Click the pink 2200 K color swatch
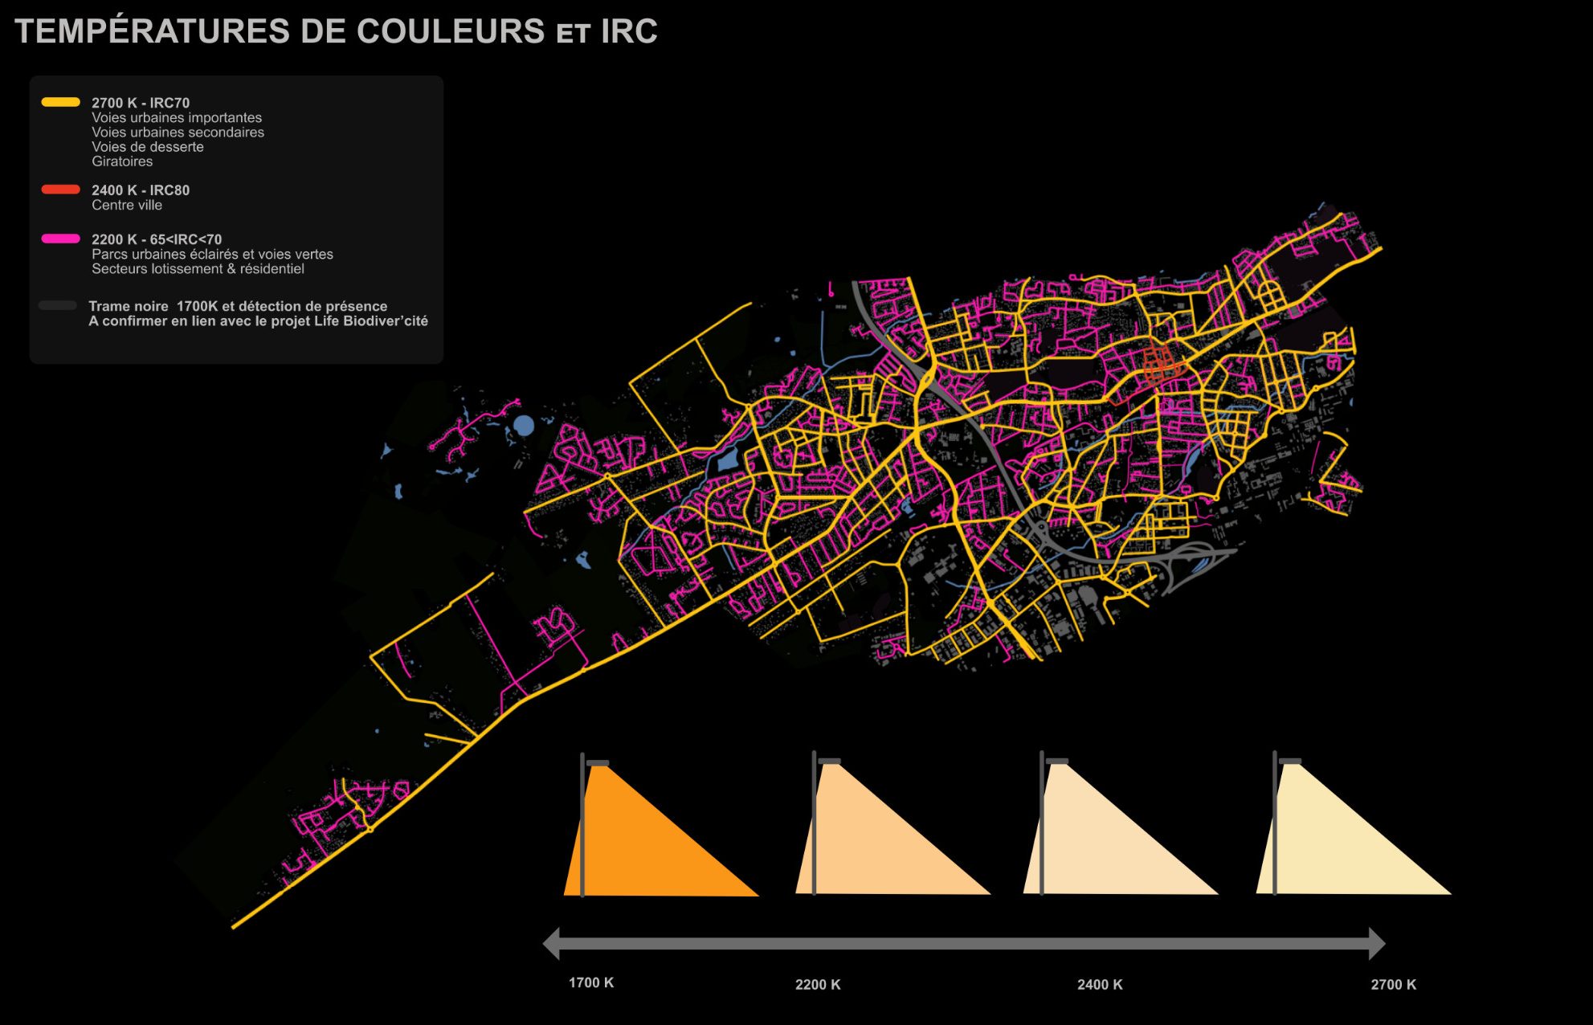 pyautogui.click(x=60, y=239)
